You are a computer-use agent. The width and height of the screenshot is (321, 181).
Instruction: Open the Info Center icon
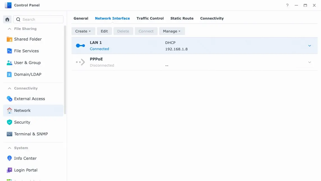10,158
